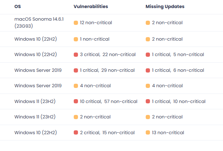Click red indicator beside "10 critical, 57 non-critical"

76,102
